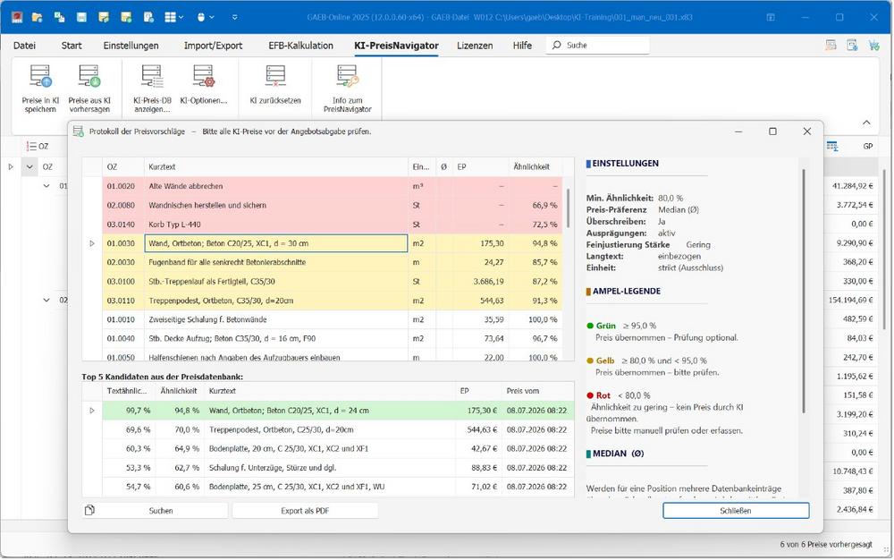Select candidate Bodenplatte, 20 cm, C 25/30
Image resolution: width=894 pixels, height=560 pixels.
pyautogui.click(x=338, y=449)
